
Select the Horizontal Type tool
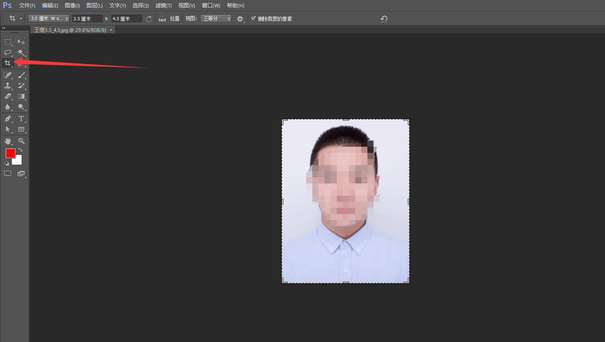click(x=21, y=118)
